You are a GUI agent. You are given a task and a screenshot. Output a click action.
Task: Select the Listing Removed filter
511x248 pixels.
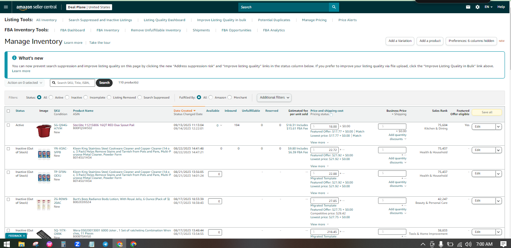pos(109,97)
